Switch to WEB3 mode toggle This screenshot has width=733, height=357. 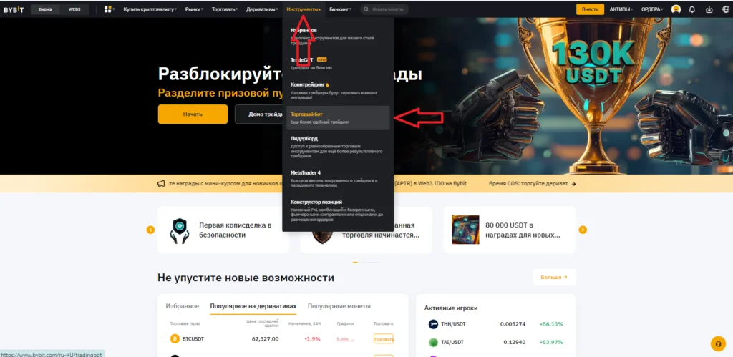tap(74, 9)
